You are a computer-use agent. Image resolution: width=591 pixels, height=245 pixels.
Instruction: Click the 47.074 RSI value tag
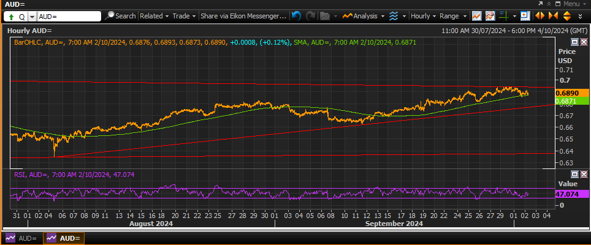coord(572,194)
